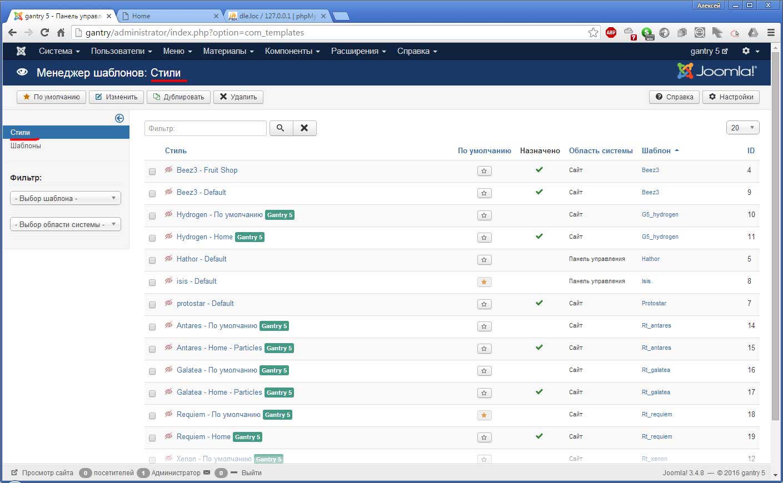783x483 pixels.
Task: Preview icon next to Antares - По умолчанию
Action: (x=168, y=325)
